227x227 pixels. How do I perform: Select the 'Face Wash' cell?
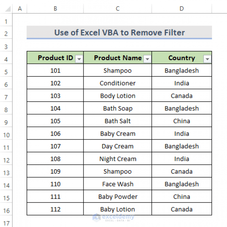pyautogui.click(x=118, y=184)
